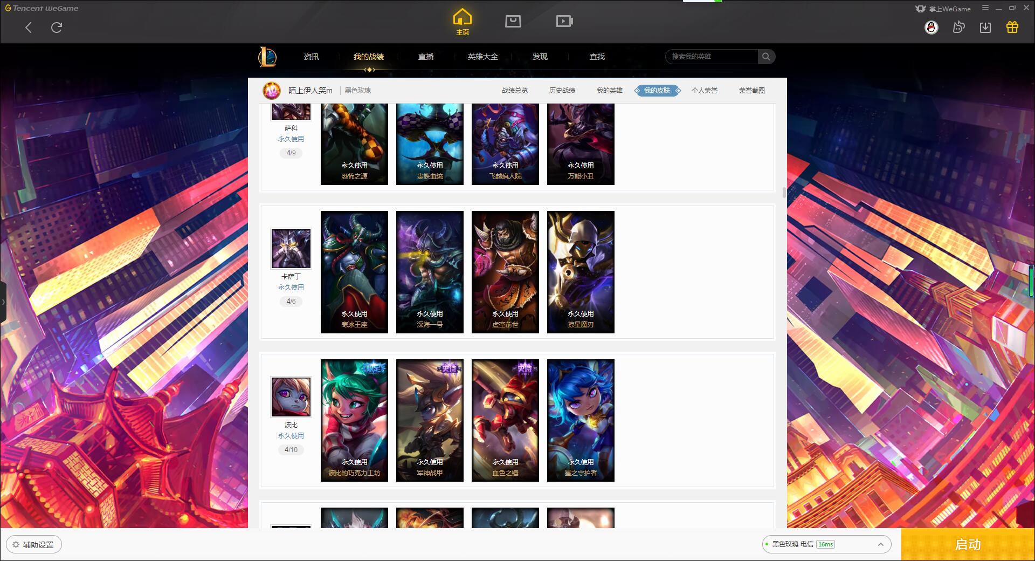
Task: Open the 星之守护者 skin card
Action: tap(581, 420)
